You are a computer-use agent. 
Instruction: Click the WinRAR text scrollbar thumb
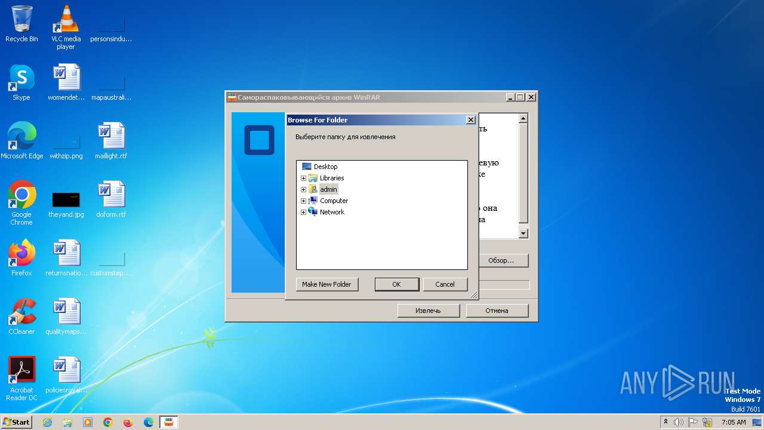(523, 173)
